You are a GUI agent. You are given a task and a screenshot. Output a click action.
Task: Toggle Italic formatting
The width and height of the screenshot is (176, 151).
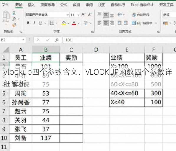tap(34, 23)
